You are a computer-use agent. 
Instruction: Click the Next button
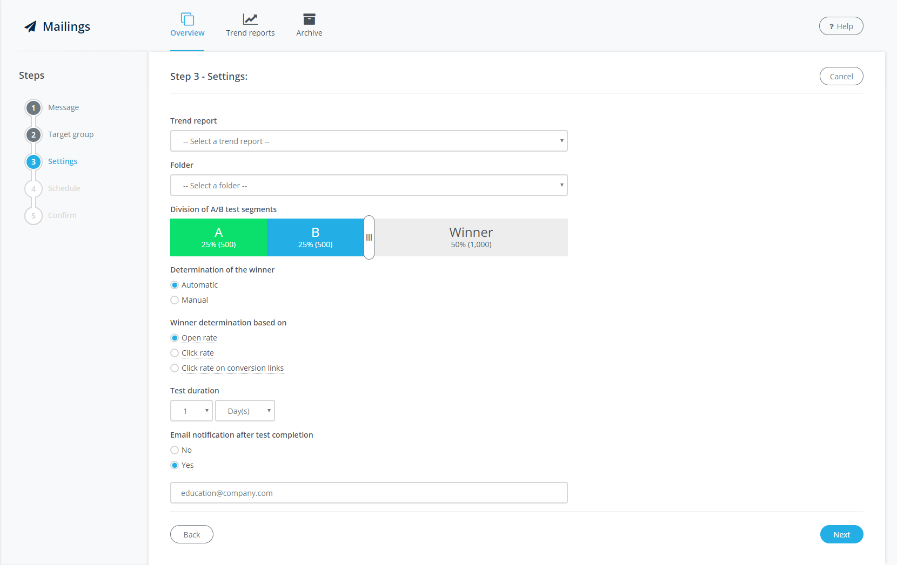(841, 534)
